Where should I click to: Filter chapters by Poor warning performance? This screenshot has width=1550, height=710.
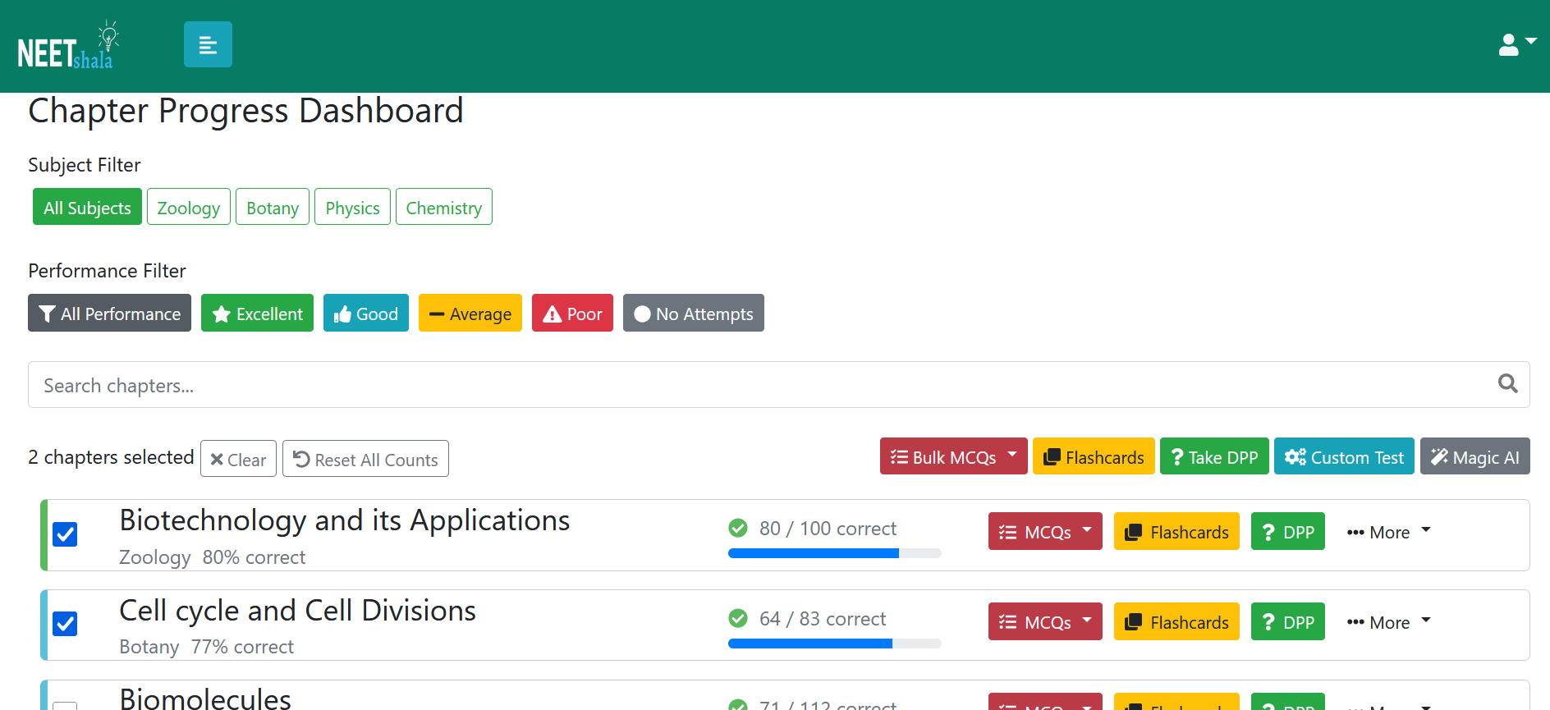pyautogui.click(x=572, y=313)
